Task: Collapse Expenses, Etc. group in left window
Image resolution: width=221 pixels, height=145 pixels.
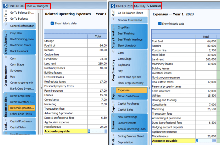Action: [x=6, y=94]
